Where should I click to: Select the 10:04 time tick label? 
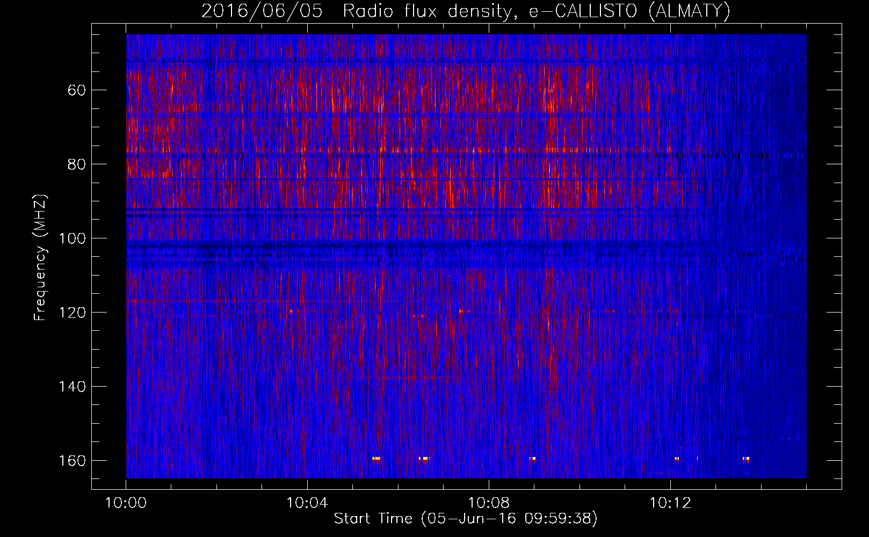point(307,503)
